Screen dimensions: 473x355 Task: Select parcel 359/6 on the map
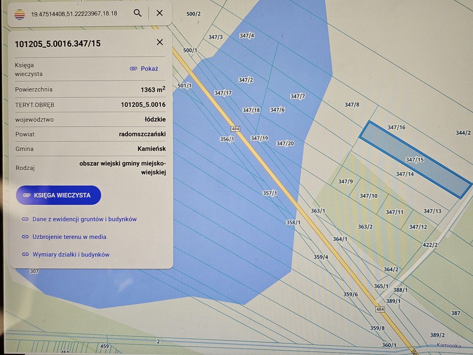[350, 294]
